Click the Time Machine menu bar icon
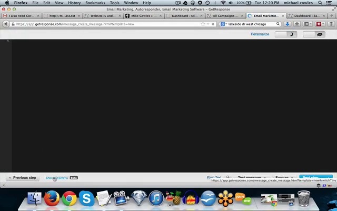The height and width of the screenshot is (211, 337). point(207,3)
